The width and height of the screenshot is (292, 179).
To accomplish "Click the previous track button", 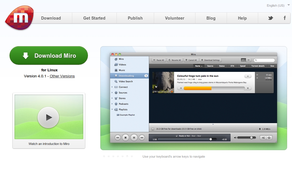I will pyautogui.click(x=117, y=137).
